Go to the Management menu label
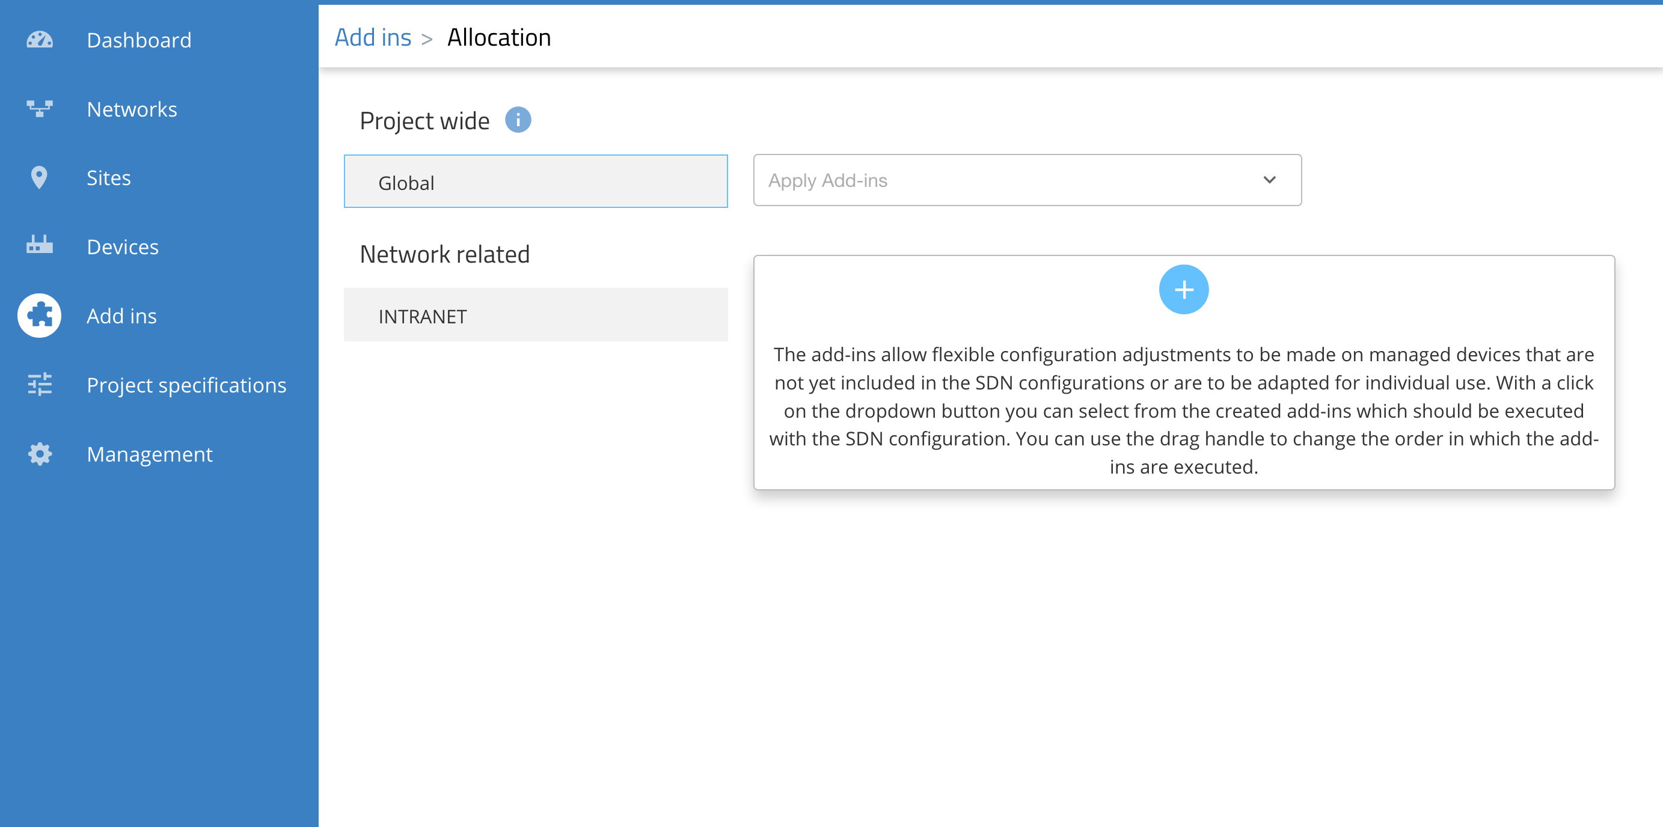The image size is (1663, 827). click(149, 454)
